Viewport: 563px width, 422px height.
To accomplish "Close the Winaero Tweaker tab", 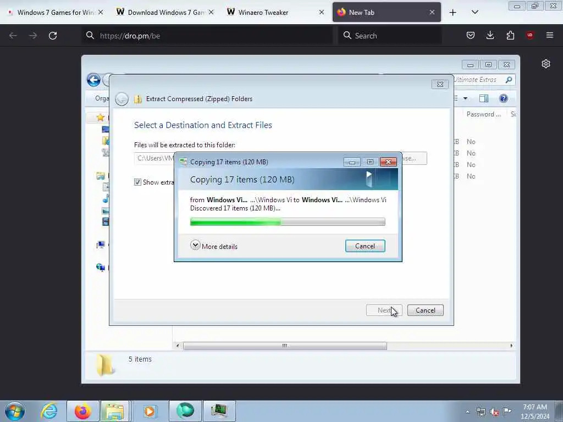I will 321,12.
